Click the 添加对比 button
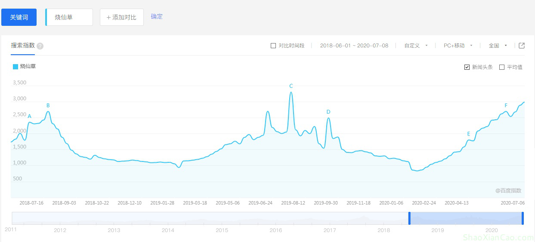 click(122, 17)
